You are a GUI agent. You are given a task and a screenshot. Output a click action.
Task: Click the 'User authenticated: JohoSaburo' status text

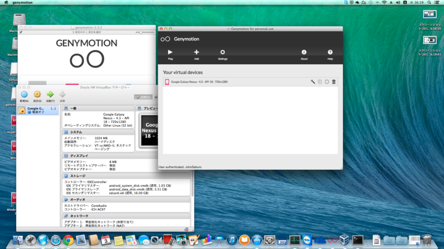(x=180, y=167)
